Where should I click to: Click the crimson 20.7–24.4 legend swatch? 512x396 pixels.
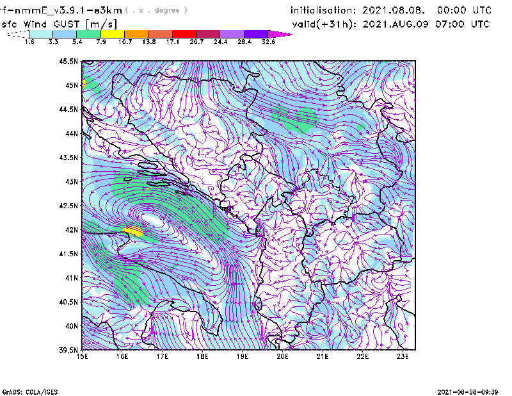pos(208,34)
